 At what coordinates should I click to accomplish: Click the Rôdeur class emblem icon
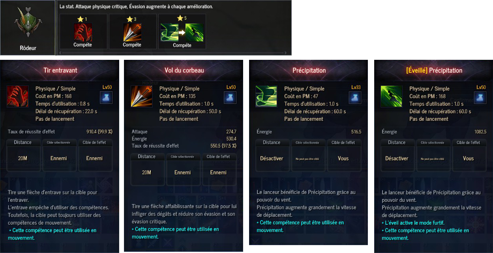point(28,23)
